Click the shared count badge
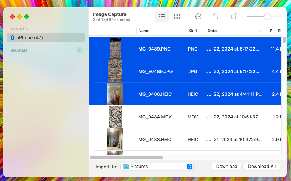This screenshot has width=291, height=181. point(80,50)
